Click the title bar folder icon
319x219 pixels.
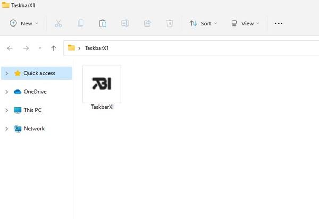[5, 5]
